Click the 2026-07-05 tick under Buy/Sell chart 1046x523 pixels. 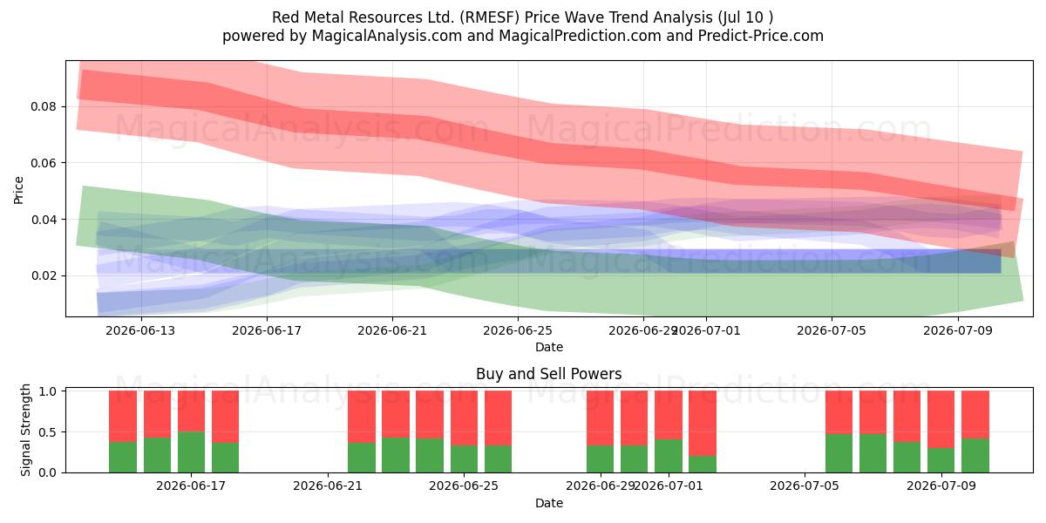click(x=805, y=486)
